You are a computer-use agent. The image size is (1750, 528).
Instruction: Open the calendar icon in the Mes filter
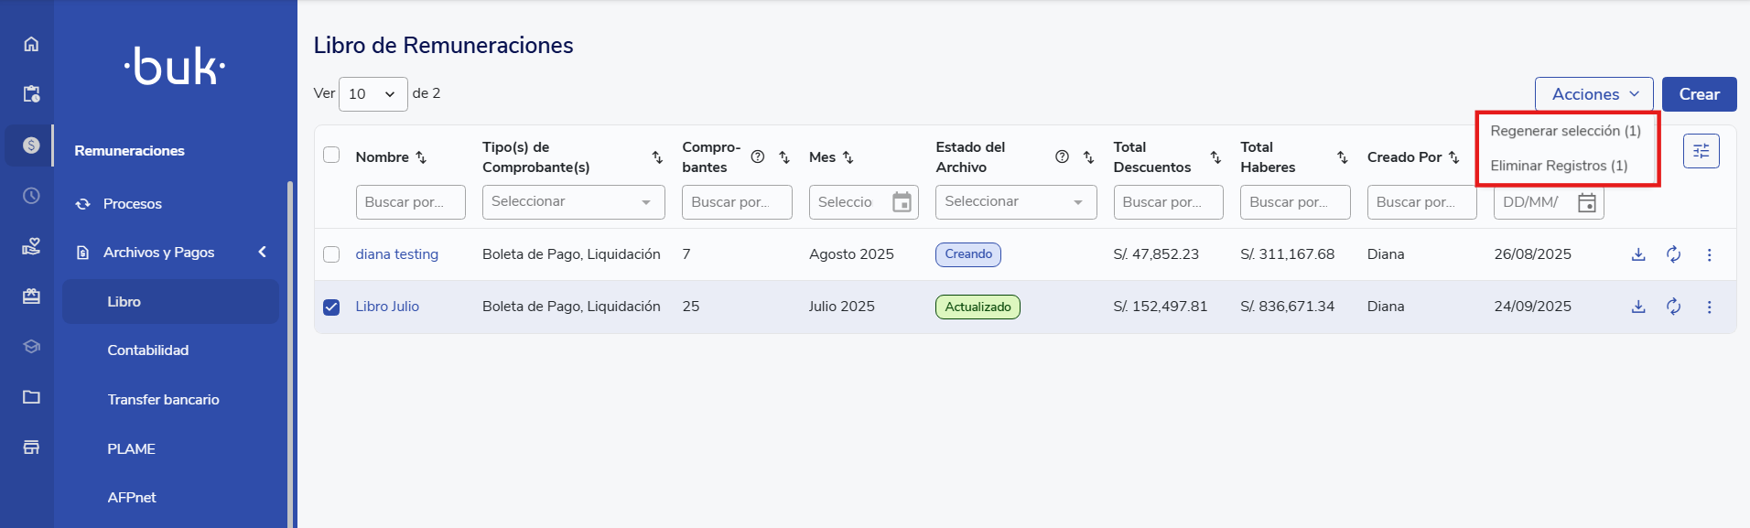click(x=902, y=202)
